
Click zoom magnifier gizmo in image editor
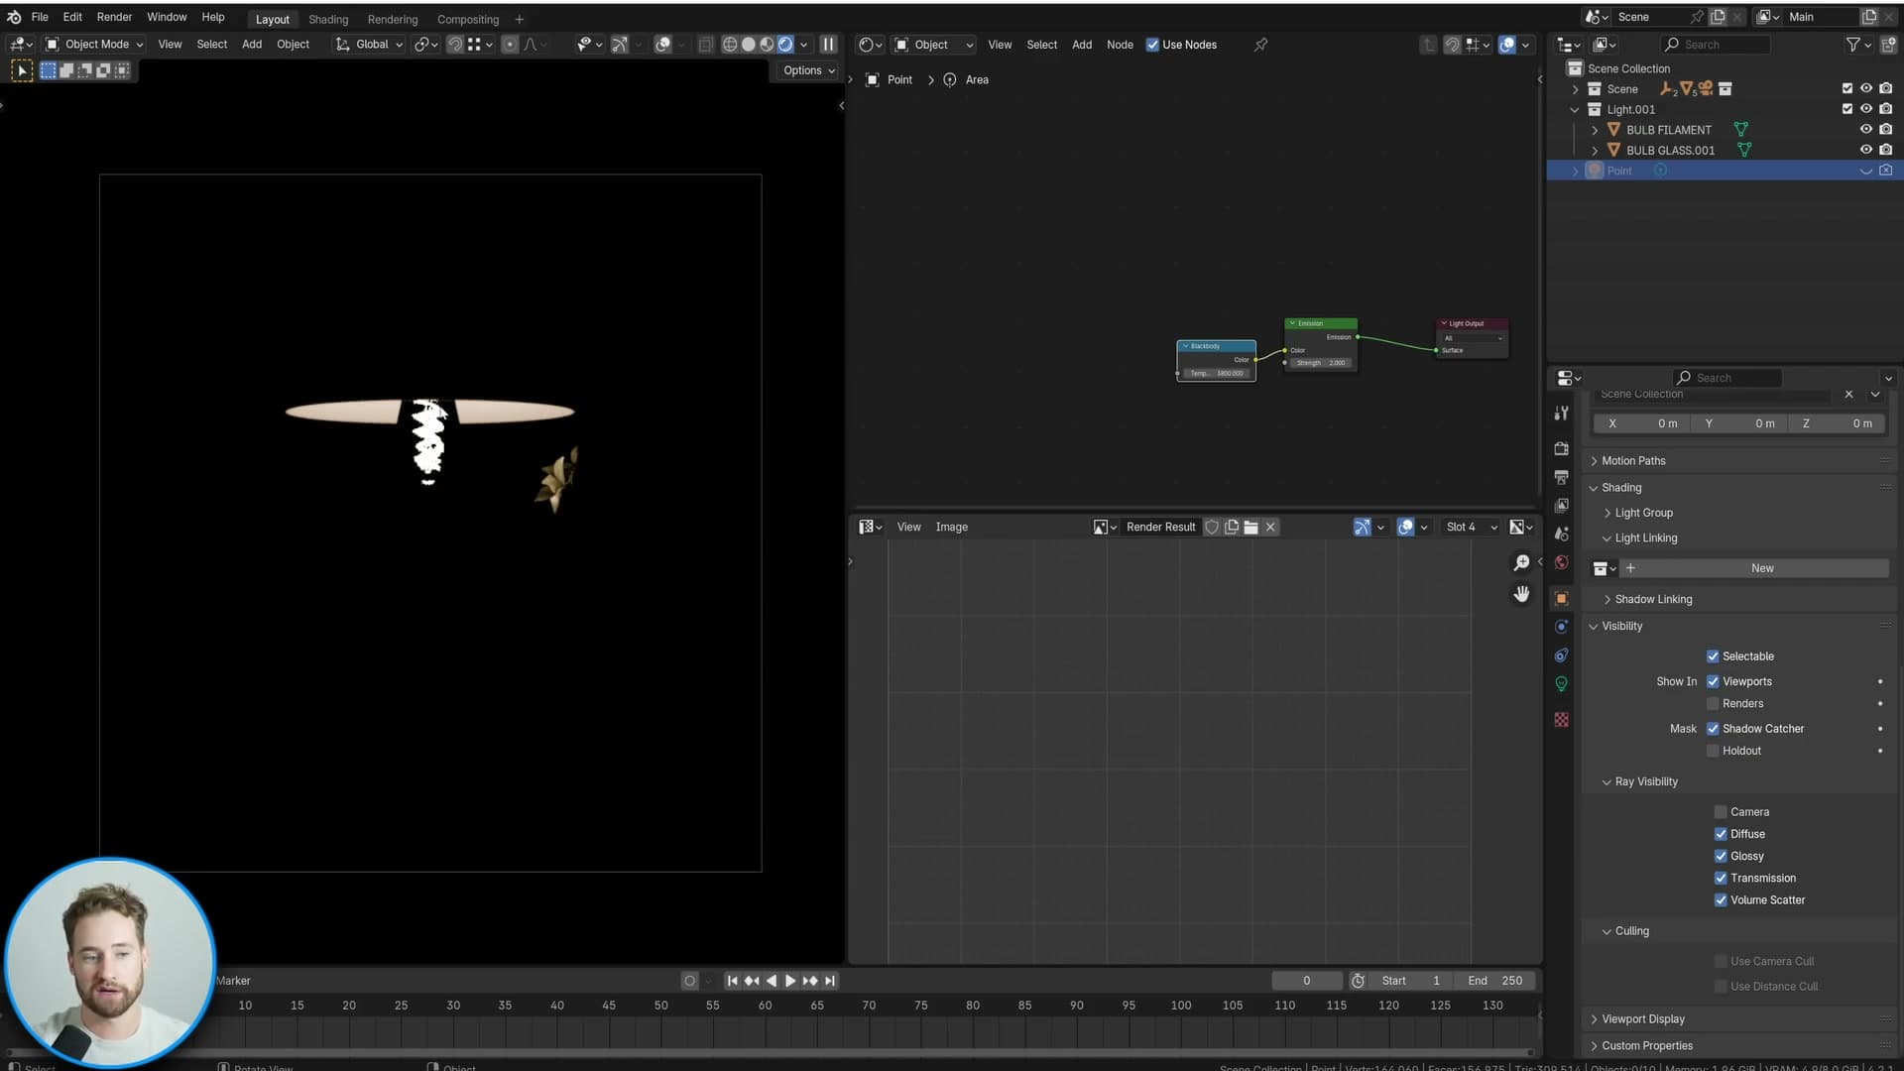tap(1521, 563)
